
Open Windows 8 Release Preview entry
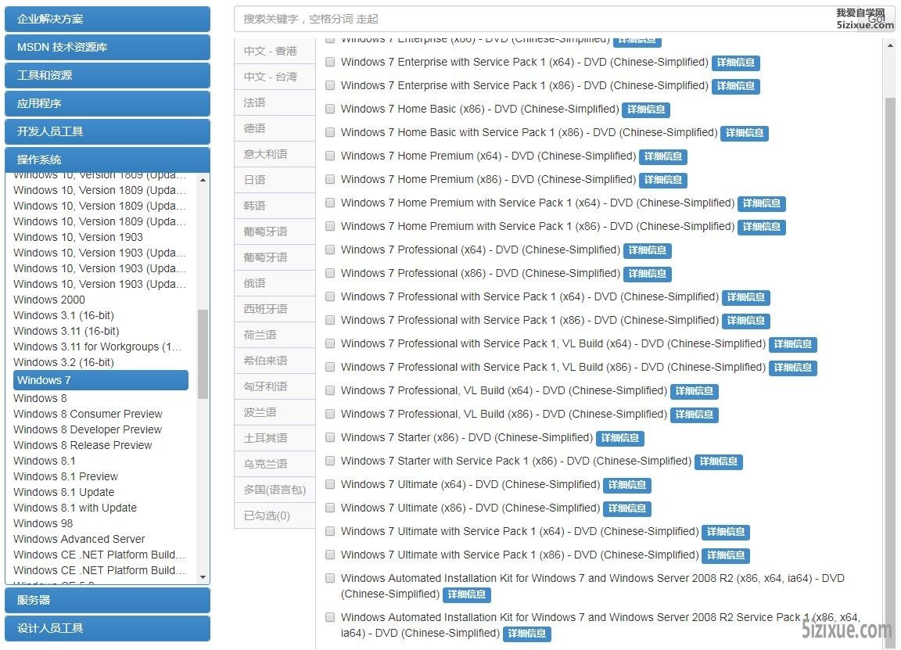[83, 445]
